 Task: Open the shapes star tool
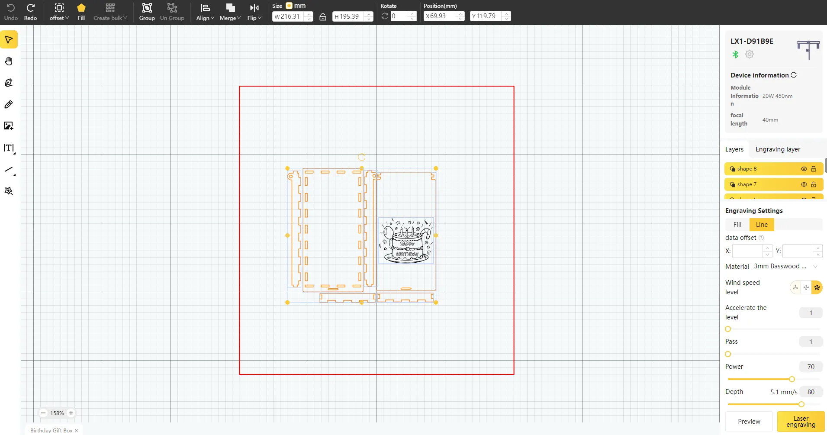(x=9, y=191)
